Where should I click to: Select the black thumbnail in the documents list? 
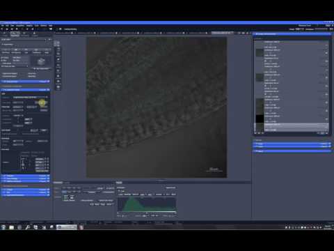pos(260,119)
